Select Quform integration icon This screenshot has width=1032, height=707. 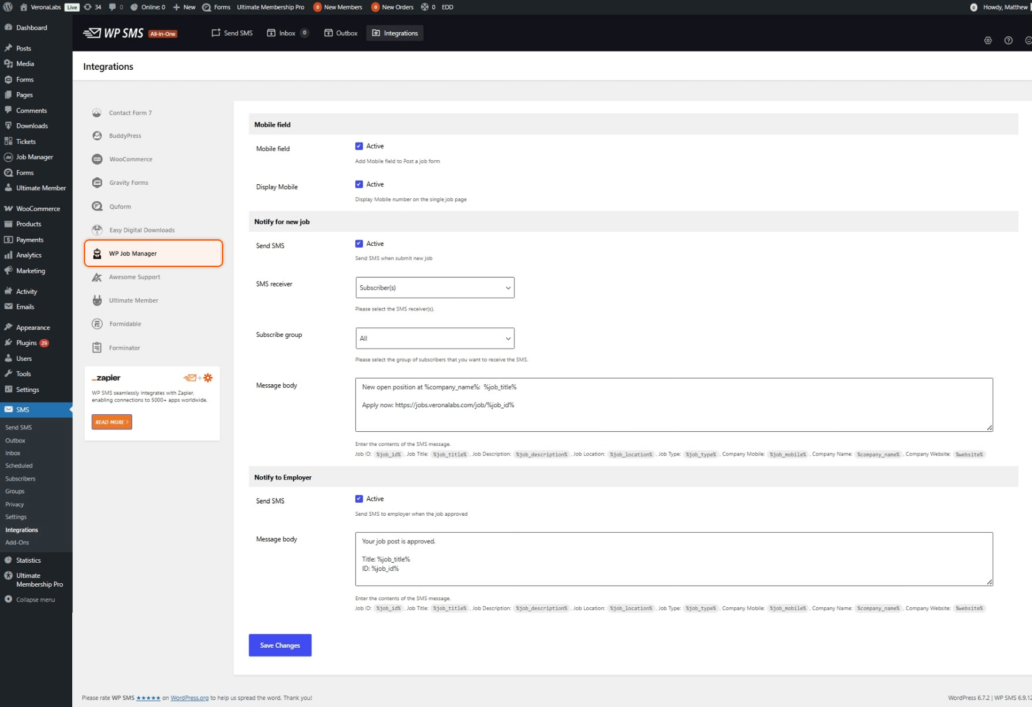click(97, 207)
